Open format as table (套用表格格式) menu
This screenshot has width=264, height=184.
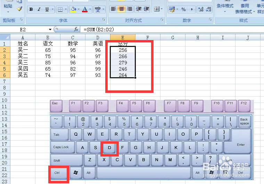coord(245,8)
